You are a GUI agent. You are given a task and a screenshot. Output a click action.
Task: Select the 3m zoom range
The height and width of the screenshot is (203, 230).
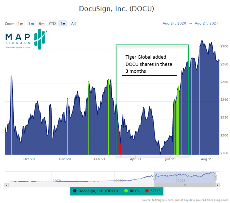tap(31, 24)
